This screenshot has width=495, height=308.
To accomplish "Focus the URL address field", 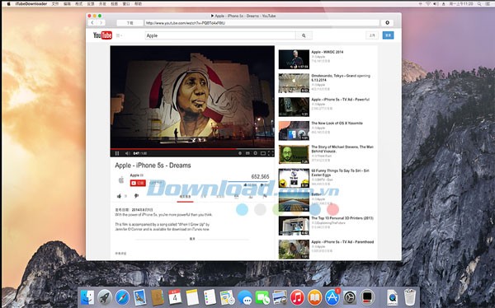I will 262,23.
